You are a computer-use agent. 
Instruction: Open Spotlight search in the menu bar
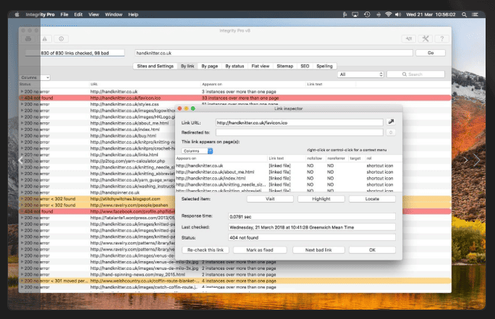464,14
